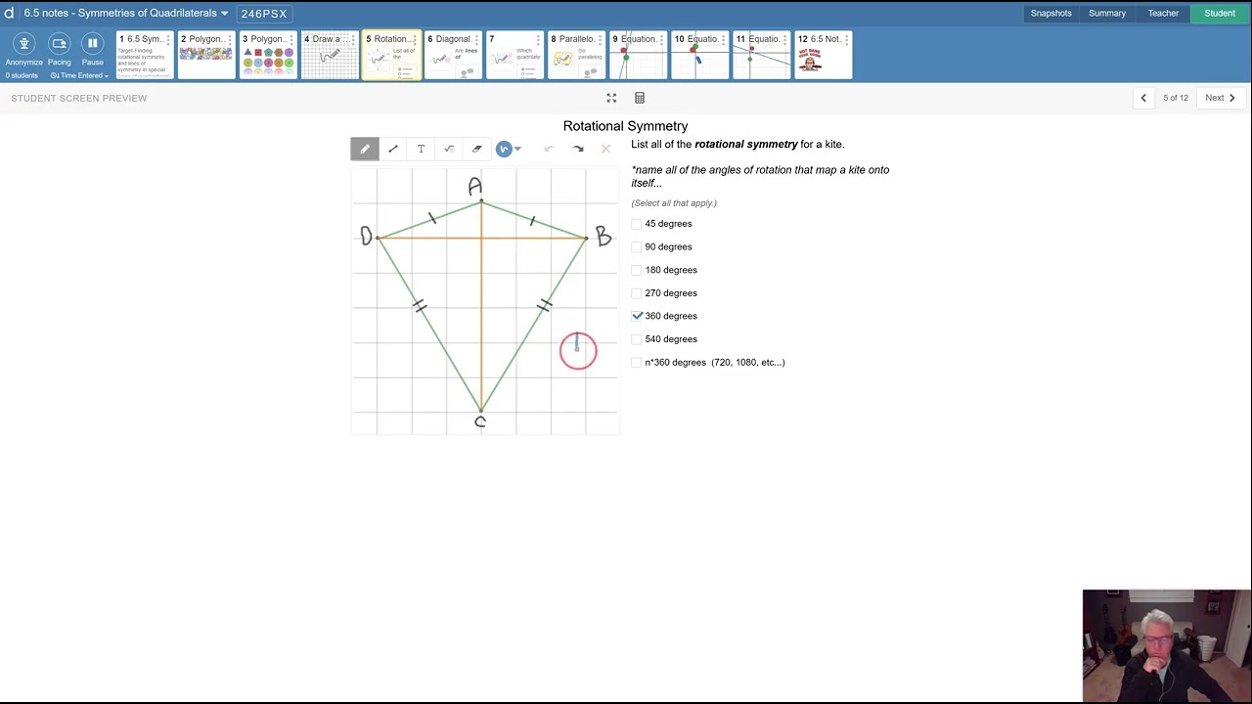Viewport: 1252px width, 704px height.
Task: Switch to the Teacher view tab
Action: tap(1163, 14)
